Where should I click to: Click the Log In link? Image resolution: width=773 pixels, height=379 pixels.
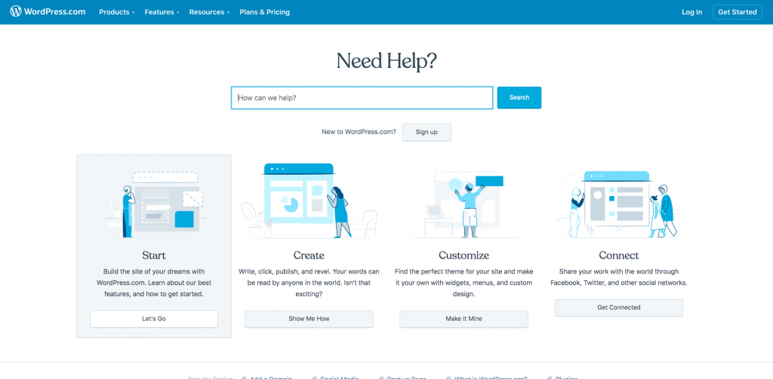[x=691, y=12]
